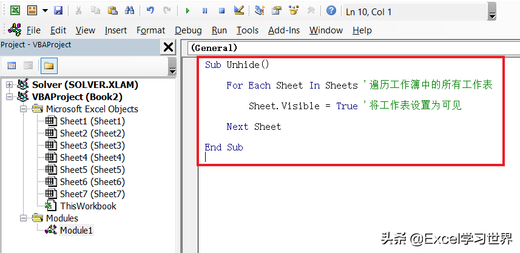
Task: Toggle Folders view in Project pane
Action: [49, 66]
